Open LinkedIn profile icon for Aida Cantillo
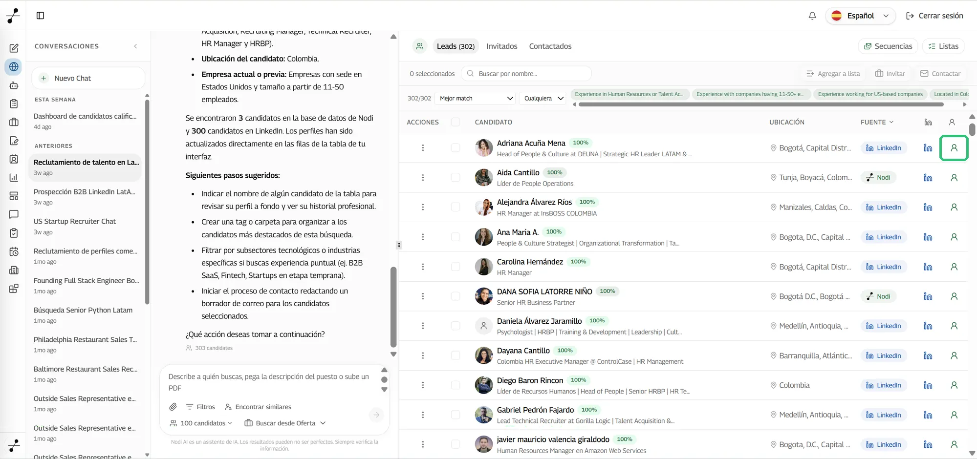Viewport: 977px width, 459px height. click(x=928, y=178)
